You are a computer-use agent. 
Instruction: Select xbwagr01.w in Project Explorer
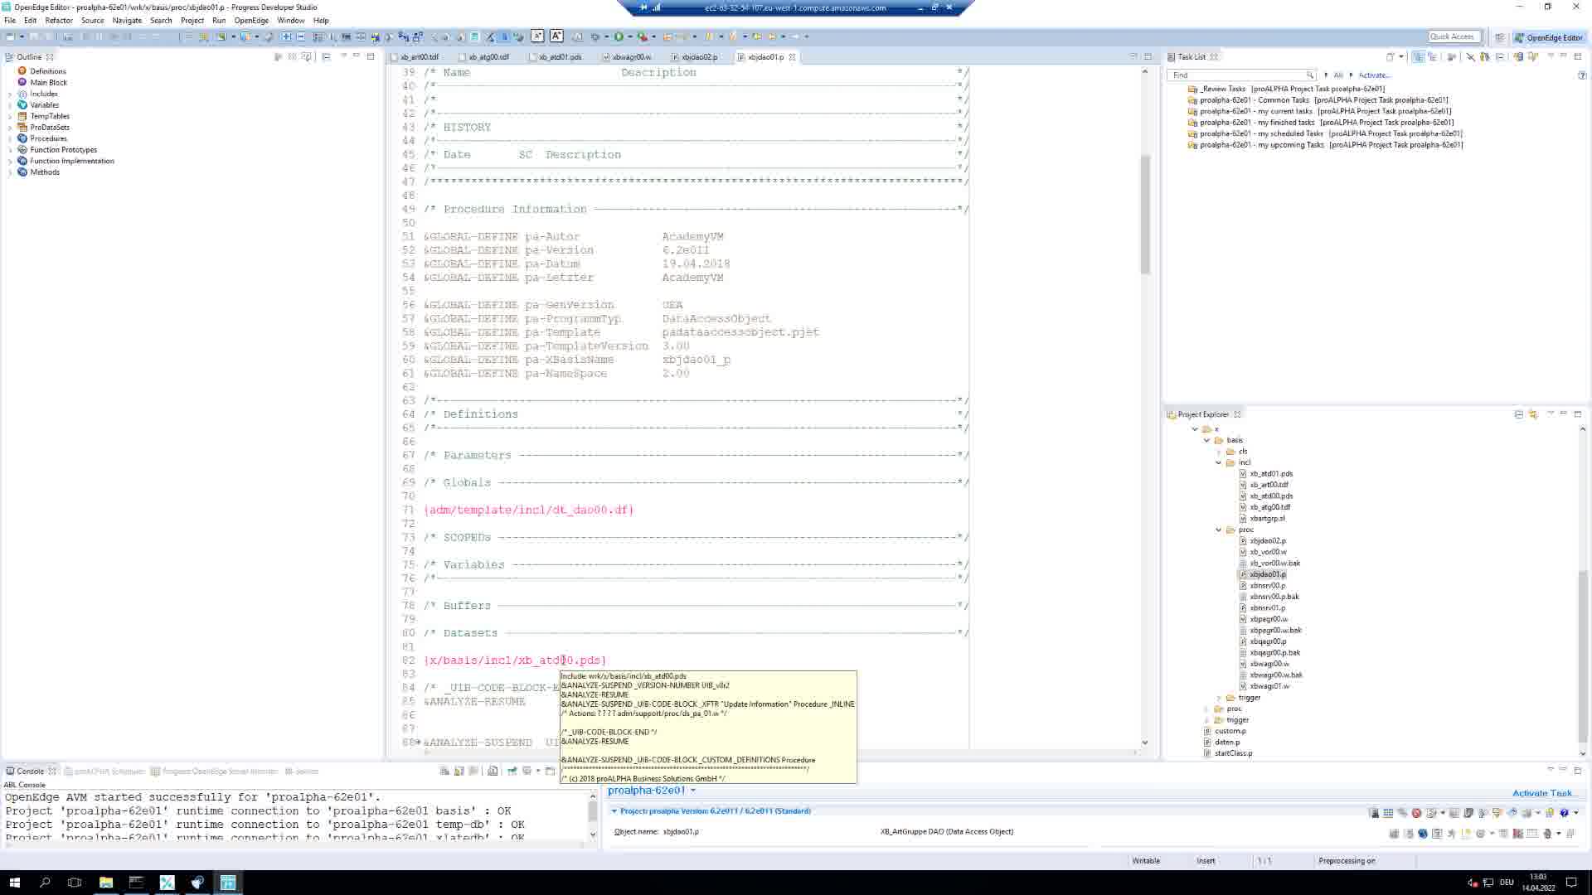(1269, 686)
